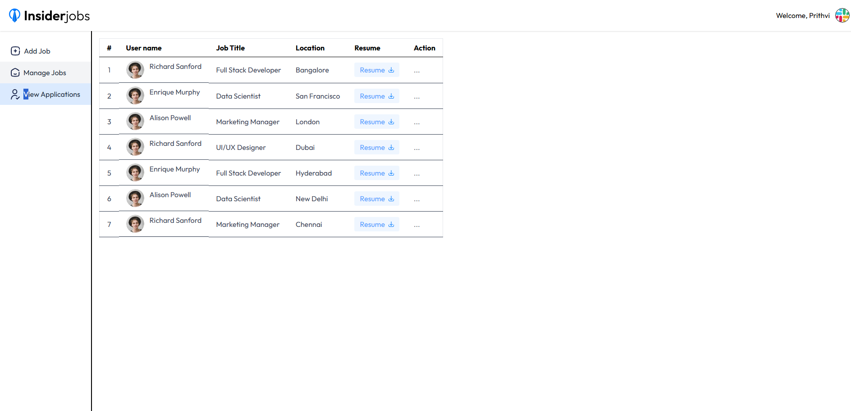851x411 pixels.
Task: Click the View Applications person icon
Action: [x=15, y=94]
